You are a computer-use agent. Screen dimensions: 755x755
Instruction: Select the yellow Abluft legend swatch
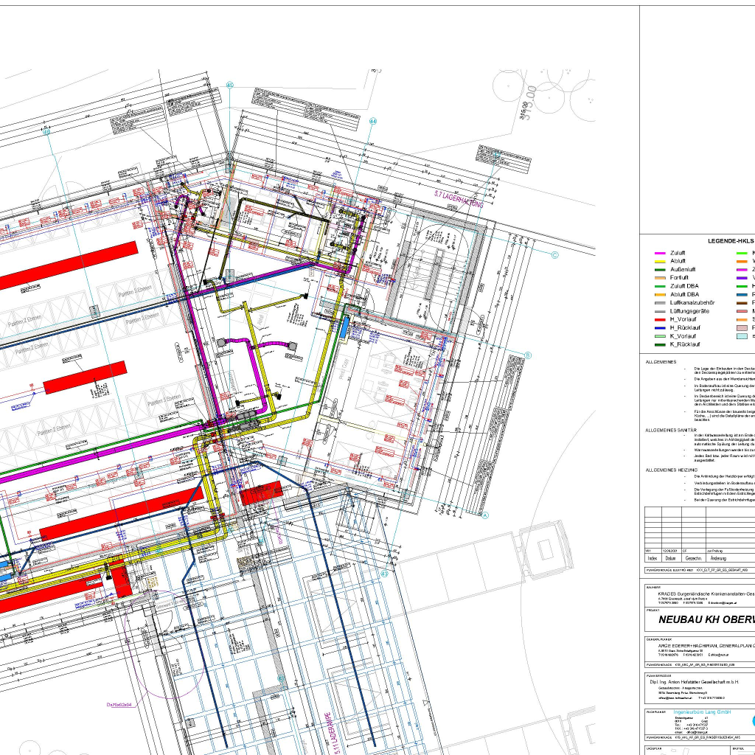pyautogui.click(x=660, y=261)
